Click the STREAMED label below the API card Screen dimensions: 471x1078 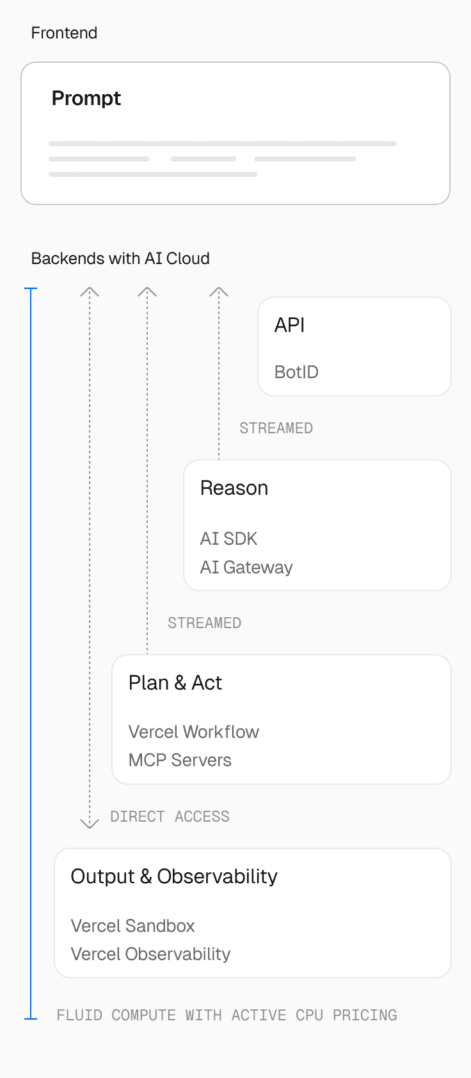point(276,428)
